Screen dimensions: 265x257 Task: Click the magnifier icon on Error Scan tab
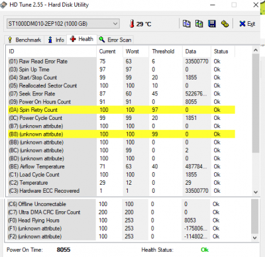(x=102, y=40)
